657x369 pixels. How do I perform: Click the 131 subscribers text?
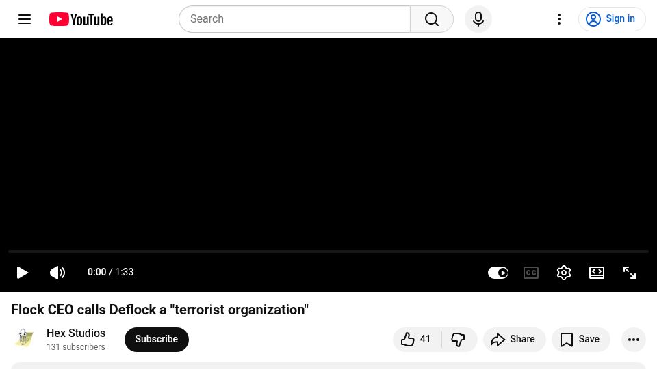(x=76, y=347)
